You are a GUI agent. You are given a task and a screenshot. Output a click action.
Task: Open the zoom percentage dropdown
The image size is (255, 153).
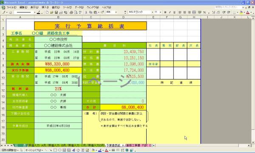pos(116,12)
